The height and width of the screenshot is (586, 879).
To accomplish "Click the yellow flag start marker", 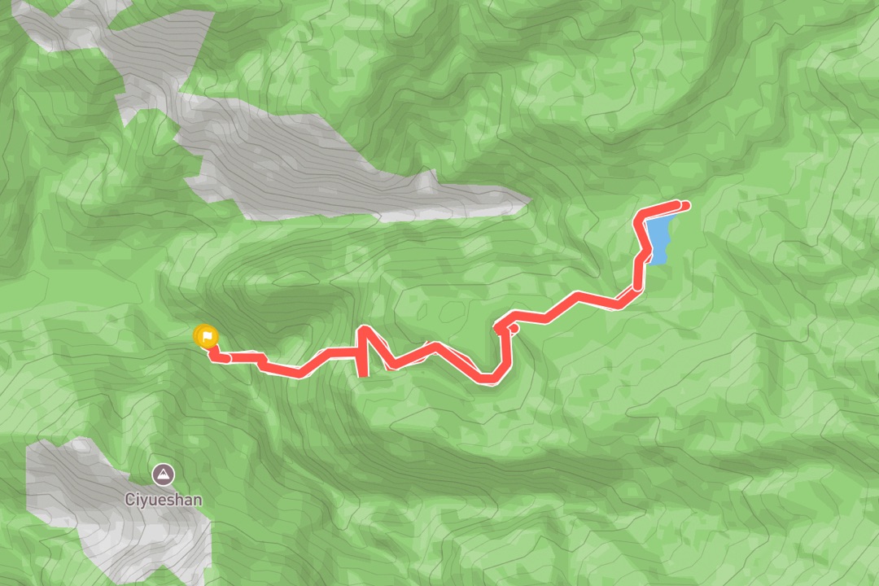I will click(206, 336).
